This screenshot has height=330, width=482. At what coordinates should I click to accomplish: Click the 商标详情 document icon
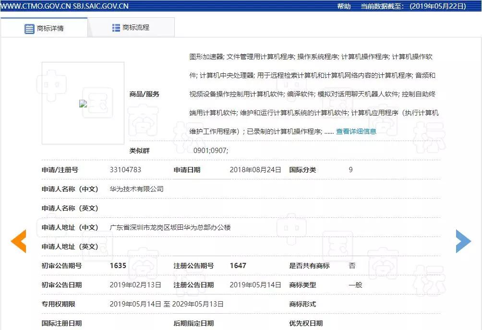[29, 29]
